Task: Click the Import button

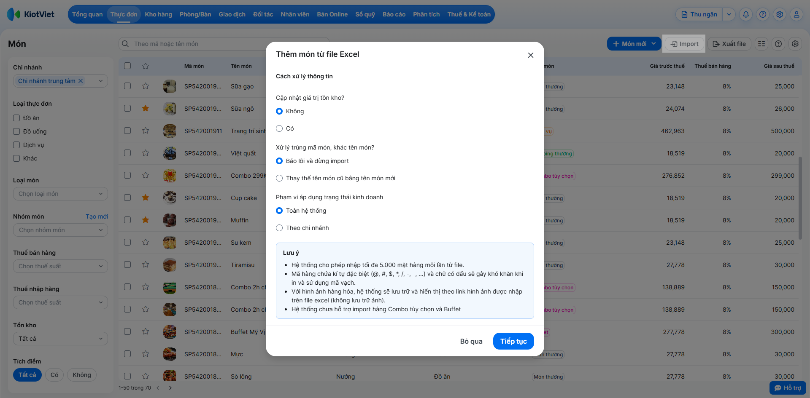Action: coord(684,44)
